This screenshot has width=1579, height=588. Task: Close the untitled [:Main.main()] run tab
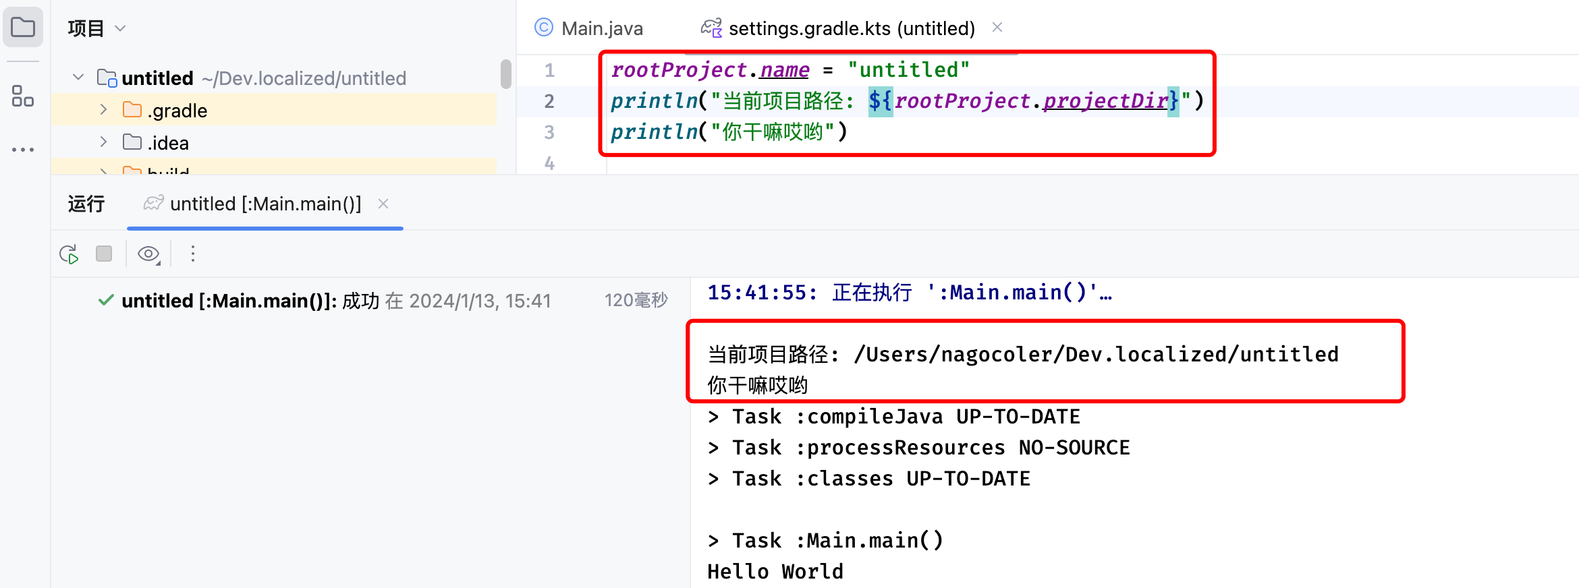[x=383, y=204]
